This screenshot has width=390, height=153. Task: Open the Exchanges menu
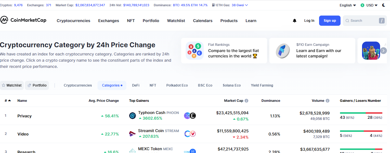(x=109, y=21)
